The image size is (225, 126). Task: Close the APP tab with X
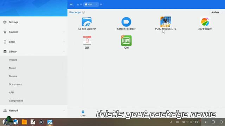click(x=97, y=5)
